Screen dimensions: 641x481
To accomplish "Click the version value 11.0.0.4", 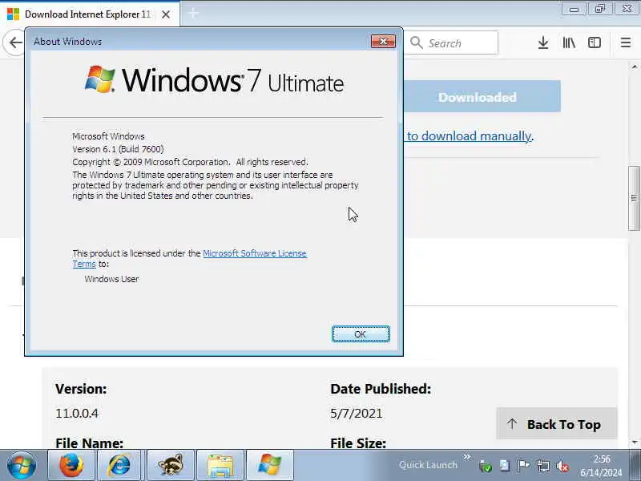I will pyautogui.click(x=77, y=413).
